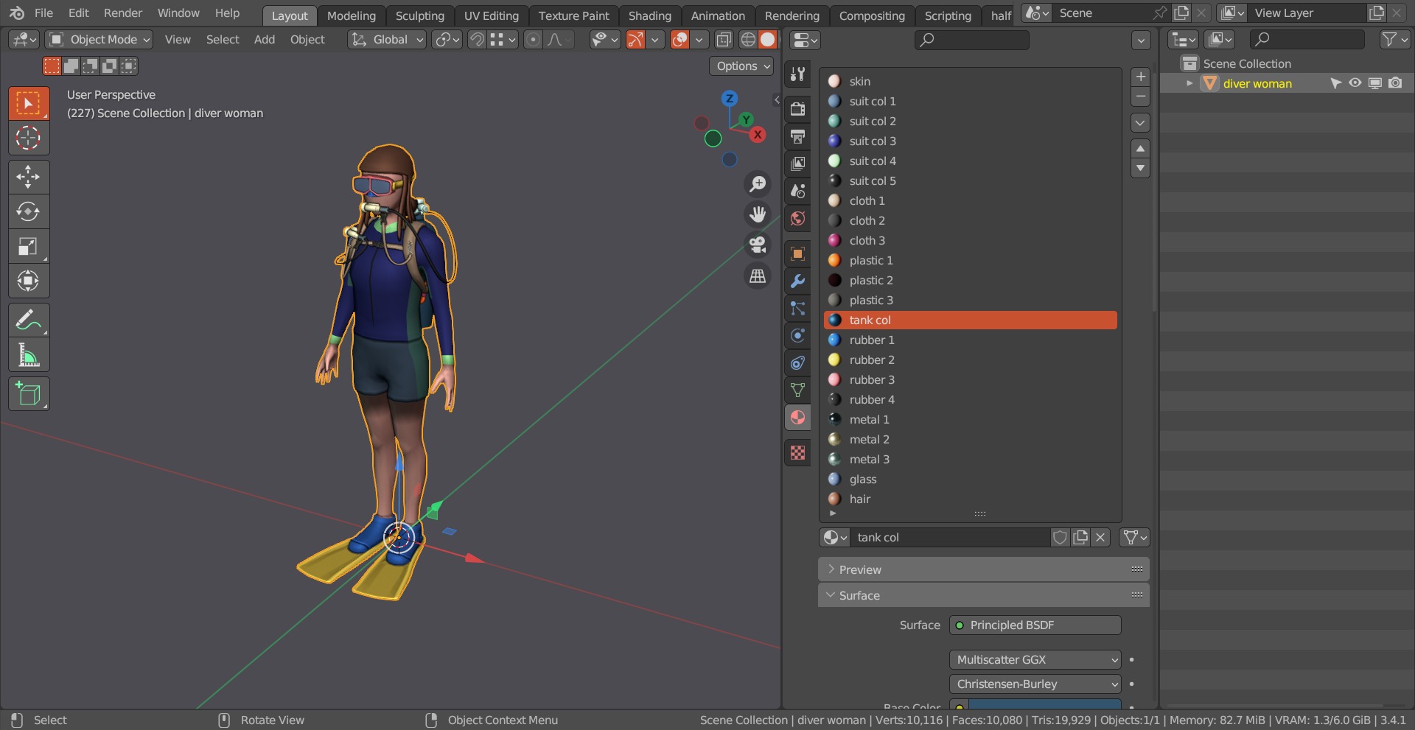This screenshot has width=1415, height=730.
Task: Open the File menu
Action: 43,13
